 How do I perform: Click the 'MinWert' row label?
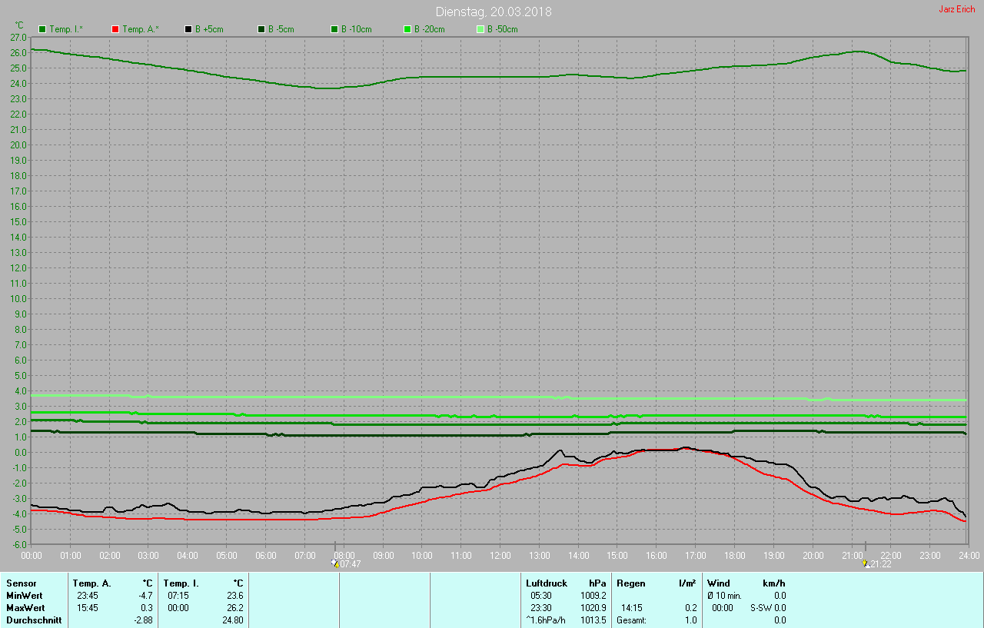(x=25, y=596)
